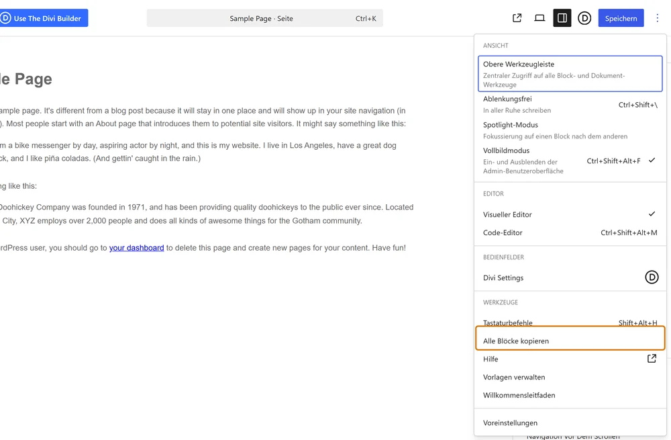
Task: Click the Divi icon in top toolbar
Action: pyautogui.click(x=584, y=18)
